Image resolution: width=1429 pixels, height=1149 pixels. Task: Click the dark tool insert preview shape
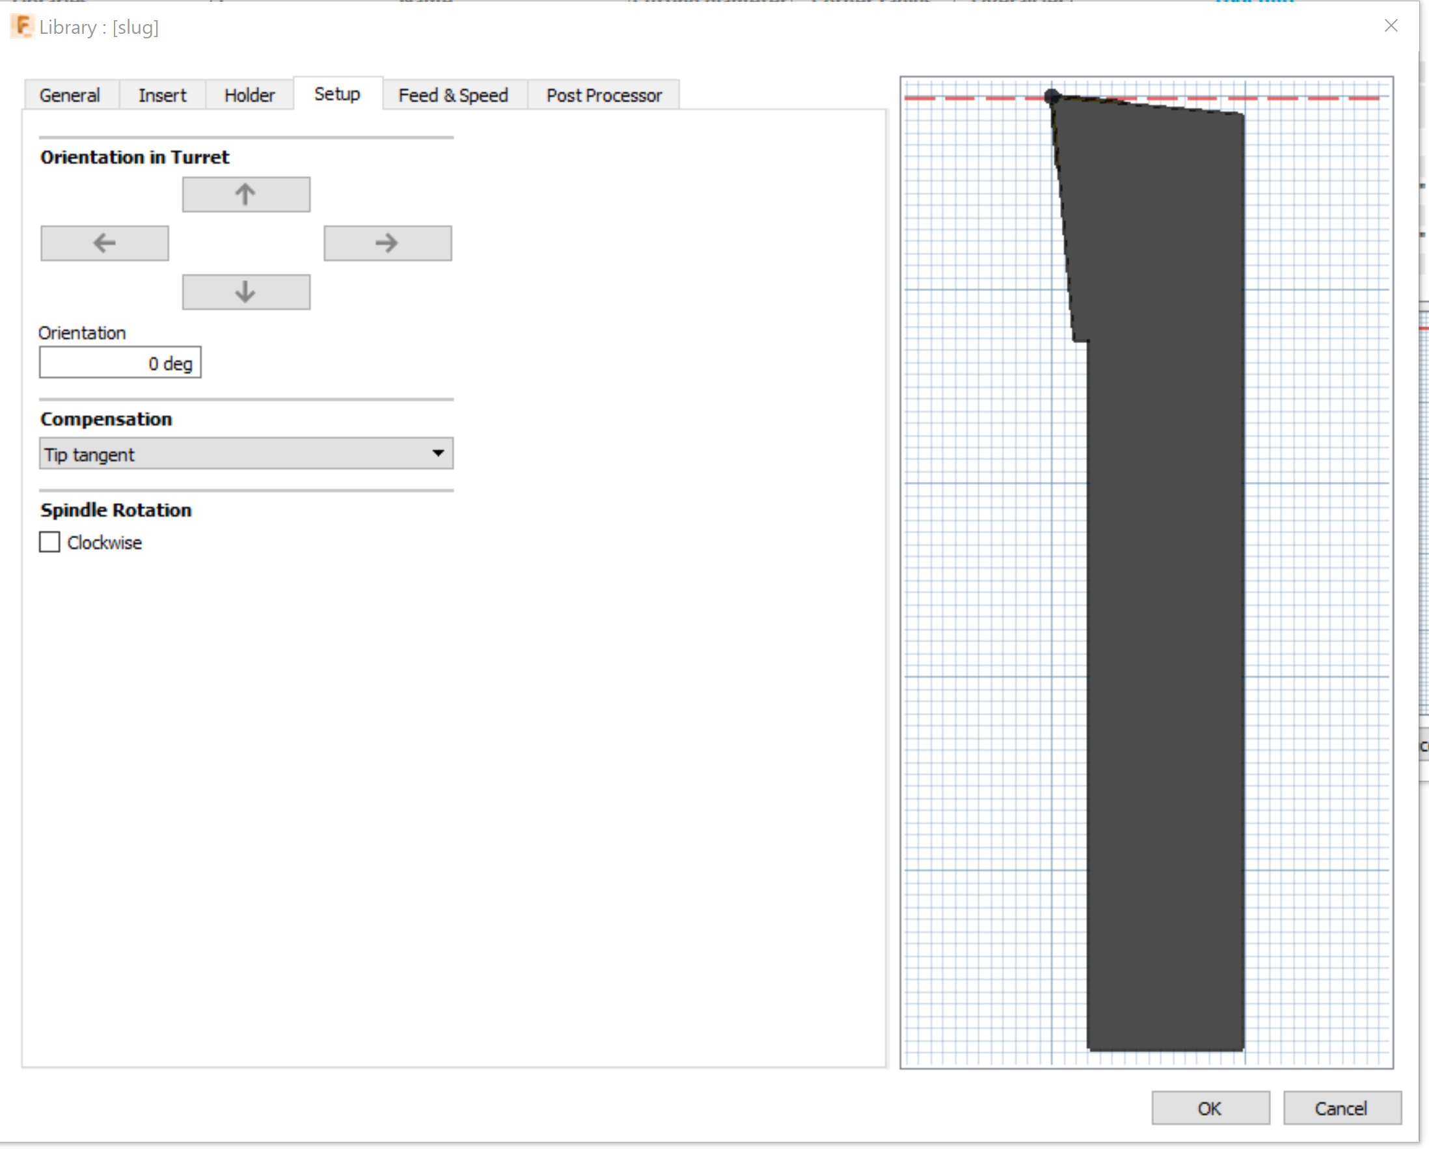(x=1167, y=597)
